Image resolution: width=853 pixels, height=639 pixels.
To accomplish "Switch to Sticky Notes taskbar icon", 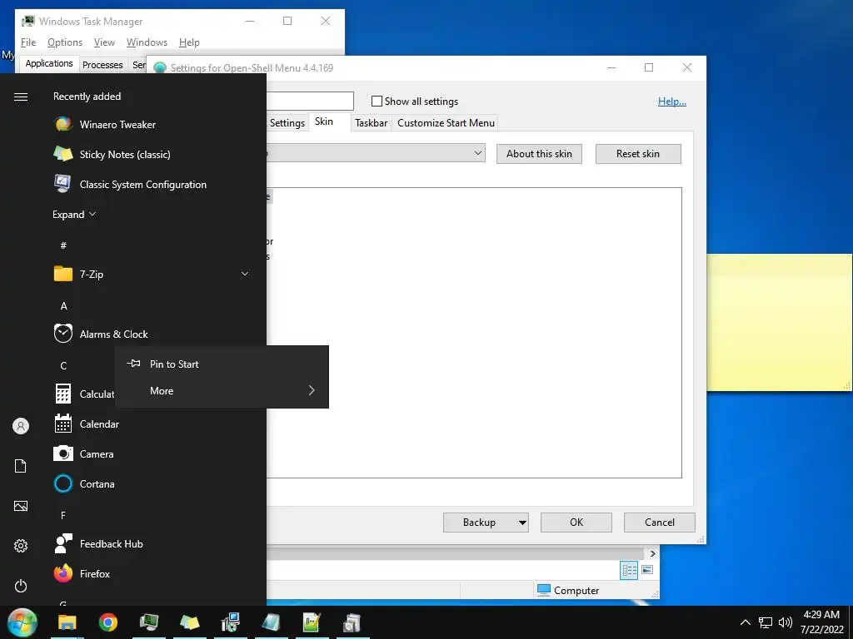I will click(190, 622).
